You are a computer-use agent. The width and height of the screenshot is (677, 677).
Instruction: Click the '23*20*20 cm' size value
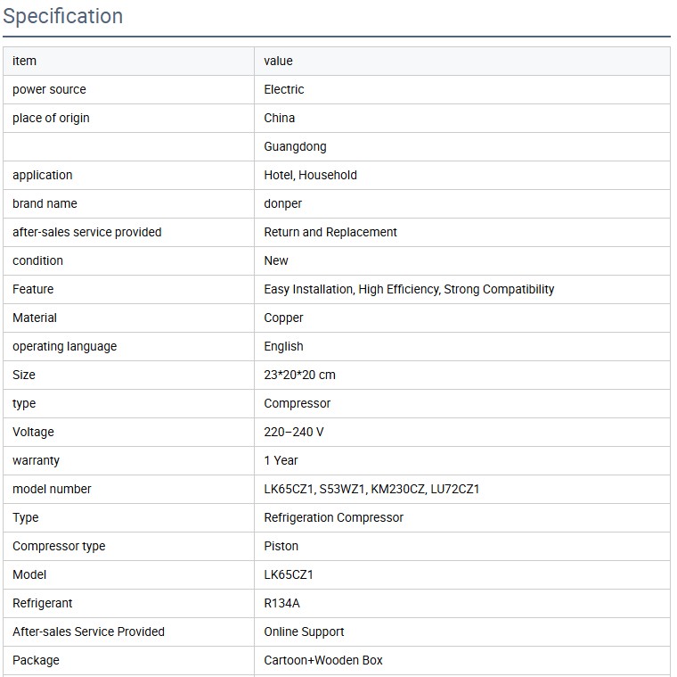pyautogui.click(x=299, y=375)
